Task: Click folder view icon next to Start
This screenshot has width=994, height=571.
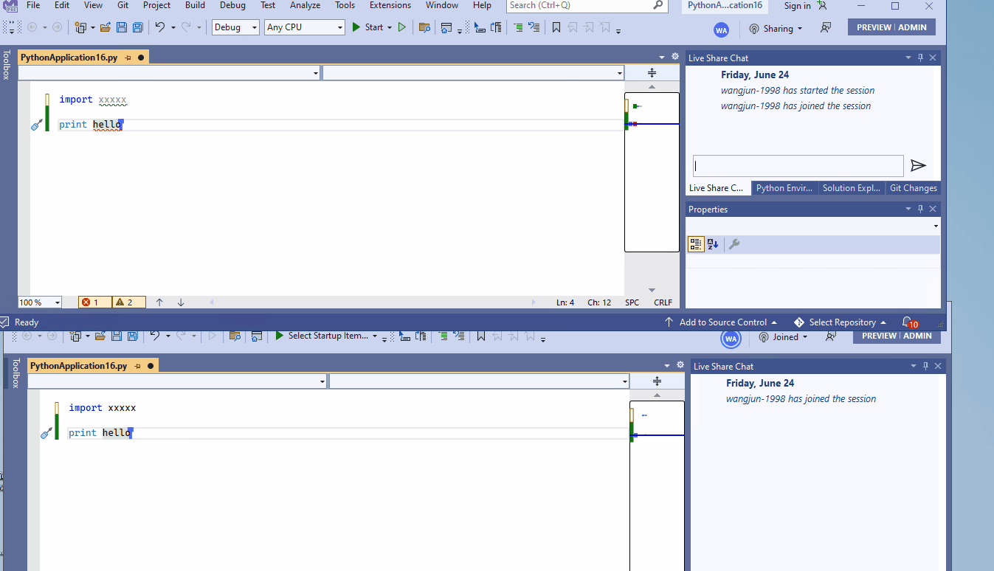Action: tap(424, 27)
